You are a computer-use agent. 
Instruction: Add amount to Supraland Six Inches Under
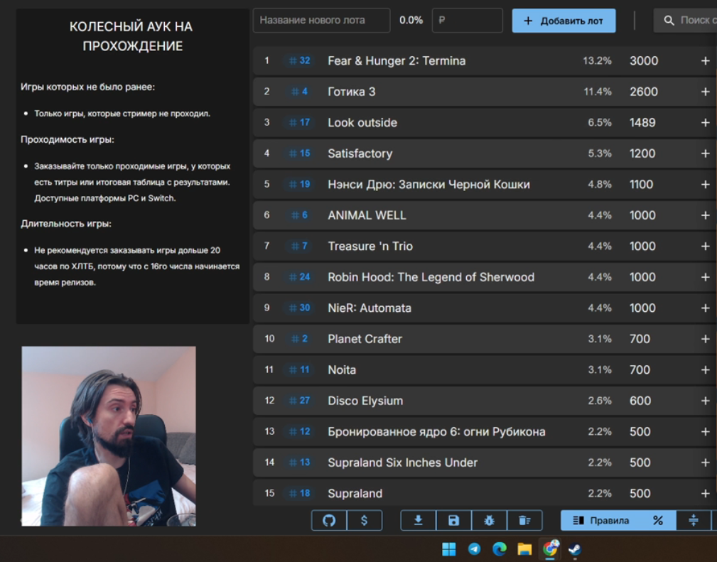[x=705, y=463]
